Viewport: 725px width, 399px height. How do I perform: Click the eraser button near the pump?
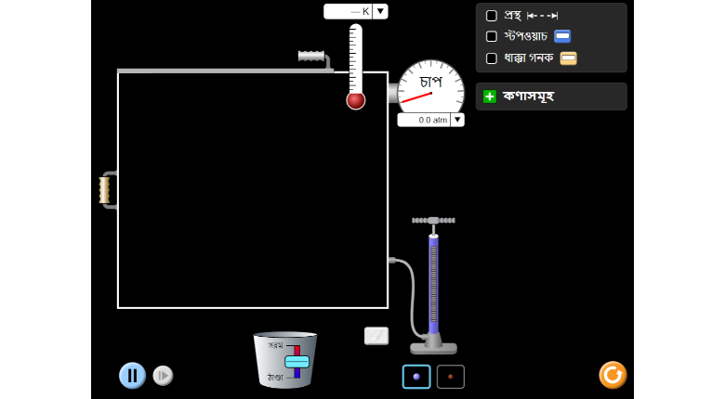[376, 335]
